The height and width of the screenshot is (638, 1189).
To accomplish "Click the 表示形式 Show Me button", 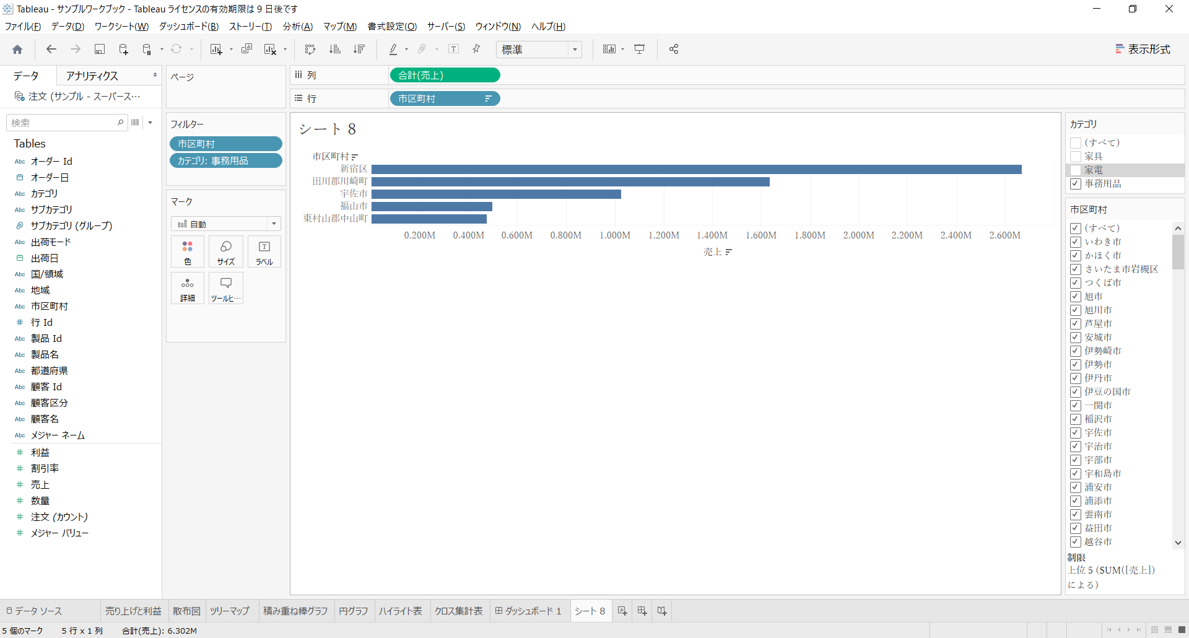I will click(x=1143, y=50).
